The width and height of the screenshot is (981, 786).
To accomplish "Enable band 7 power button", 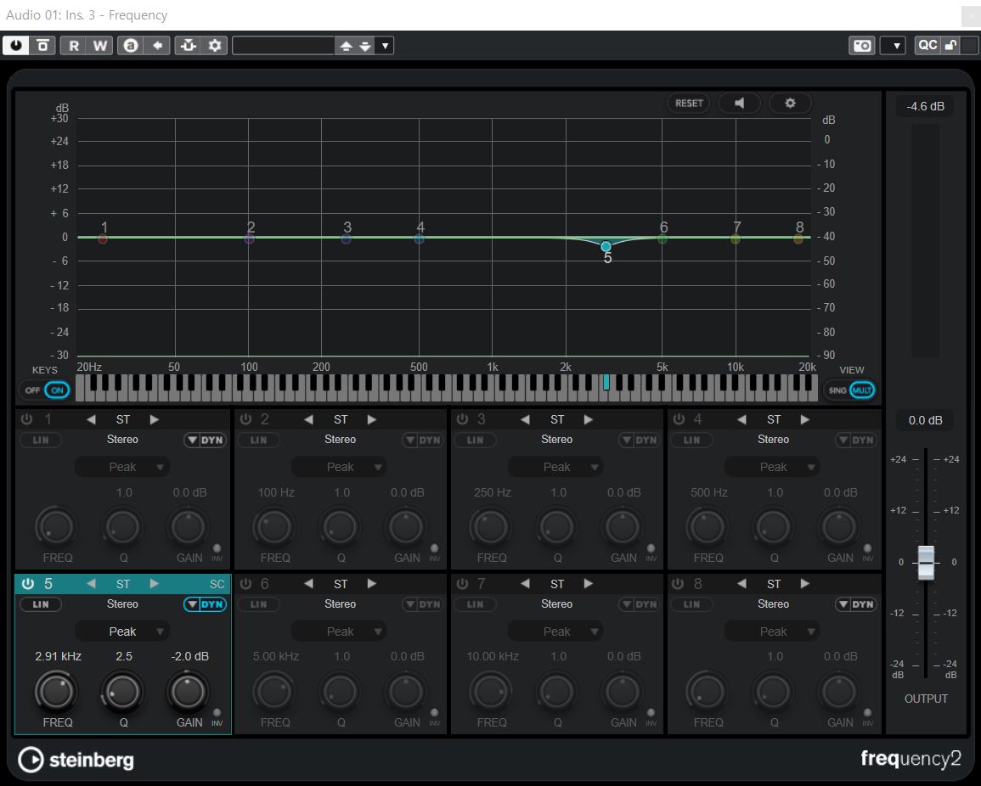I will (462, 583).
